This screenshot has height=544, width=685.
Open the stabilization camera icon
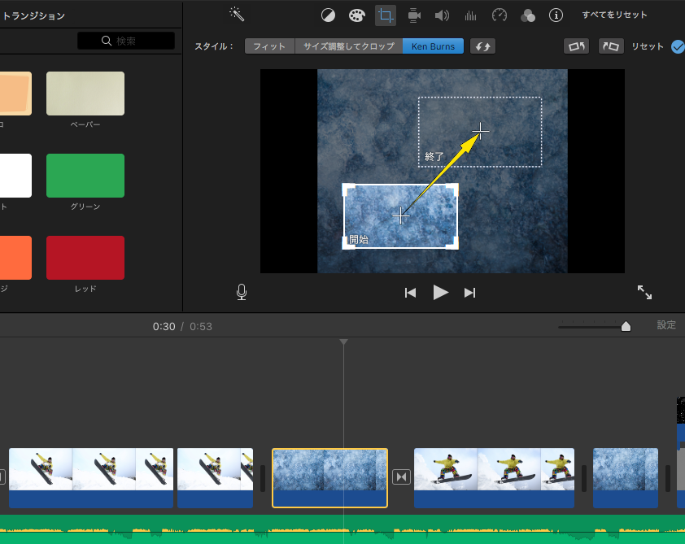[414, 15]
